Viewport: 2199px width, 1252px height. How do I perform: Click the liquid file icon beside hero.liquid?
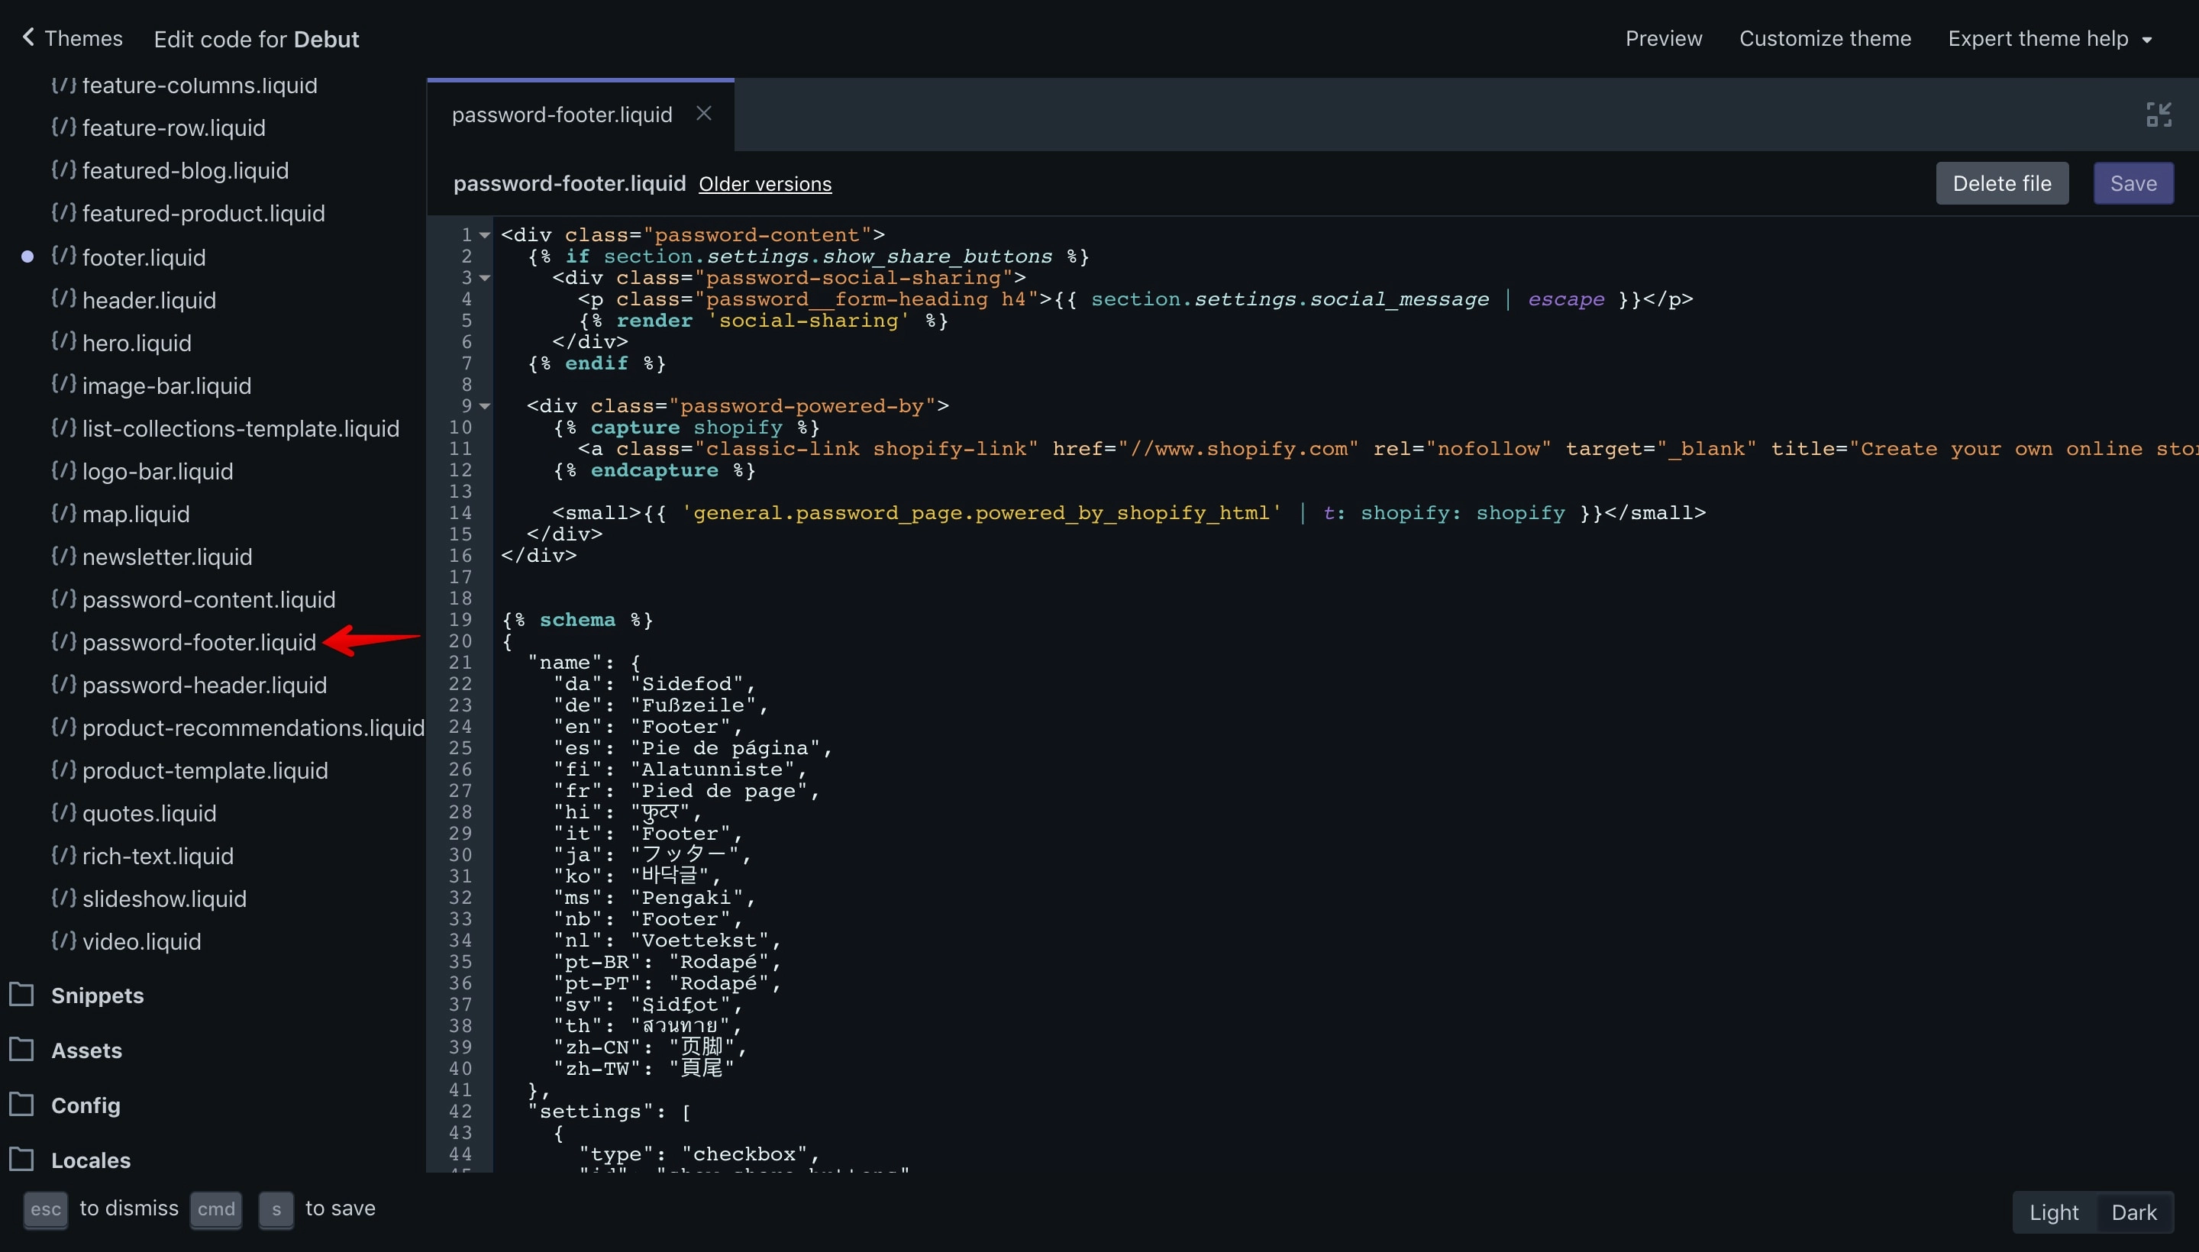click(x=63, y=340)
